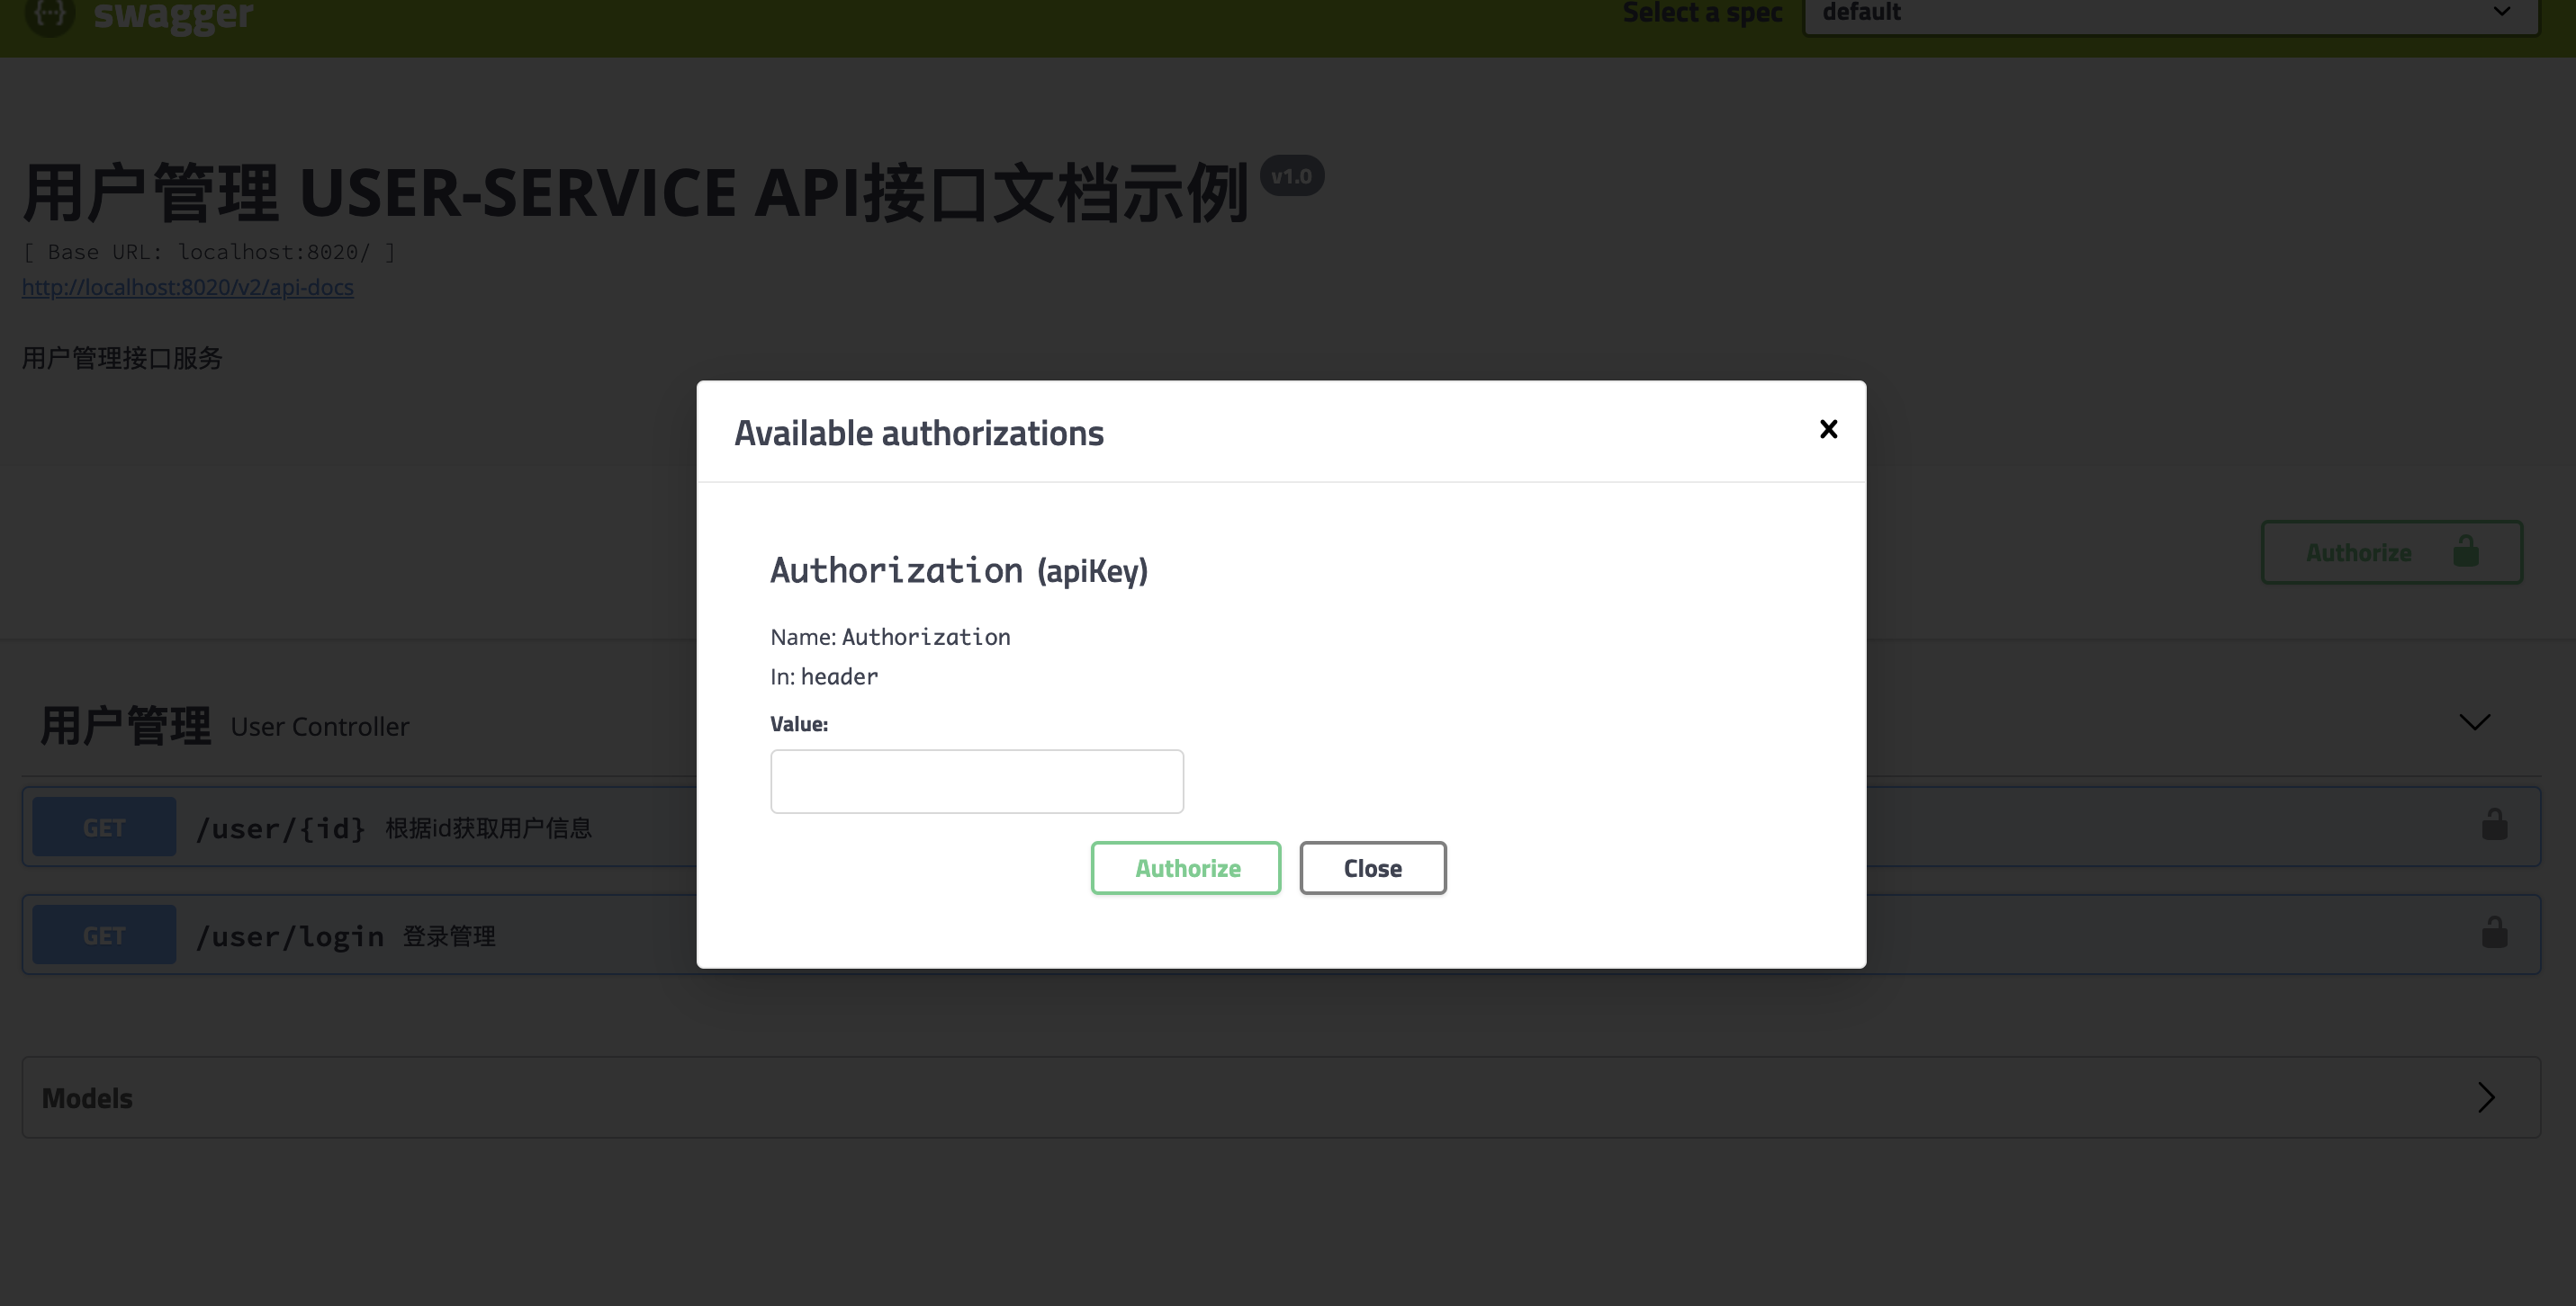Click the 用户管理 User Controller heading
The image size is (2576, 1306).
[x=225, y=726]
